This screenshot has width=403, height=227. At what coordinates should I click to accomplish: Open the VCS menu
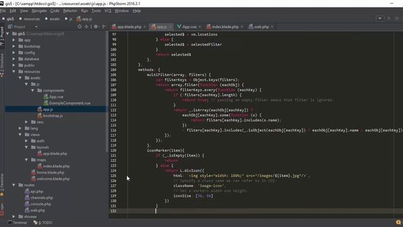pos(108,11)
